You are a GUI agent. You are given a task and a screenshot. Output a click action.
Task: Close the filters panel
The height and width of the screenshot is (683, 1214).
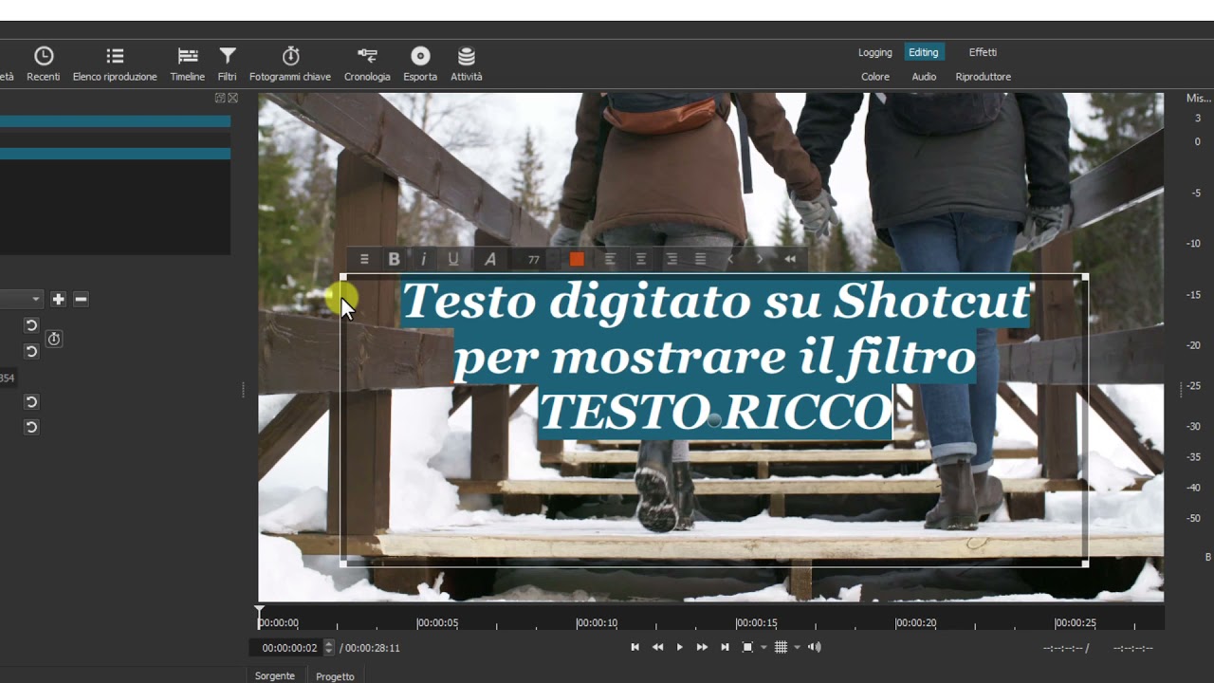coord(233,98)
